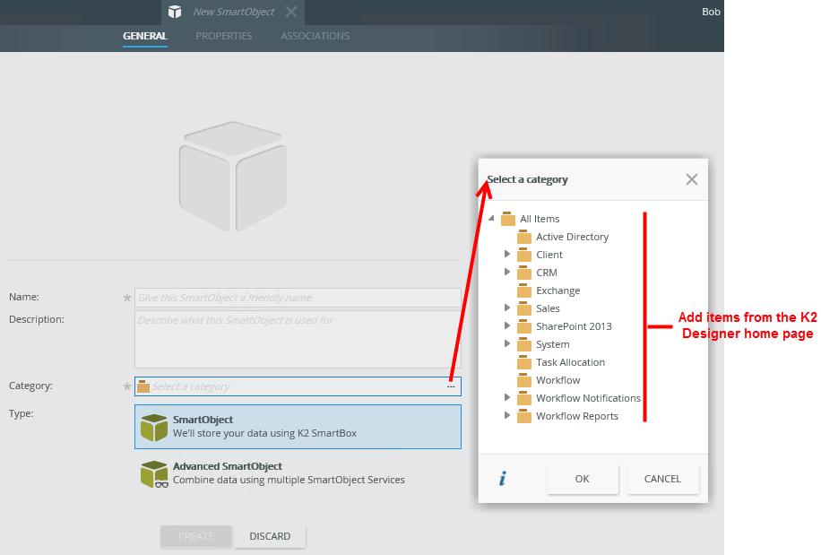The image size is (821, 555).
Task: Select the 'SharePoint 2013' category label
Action: (574, 326)
